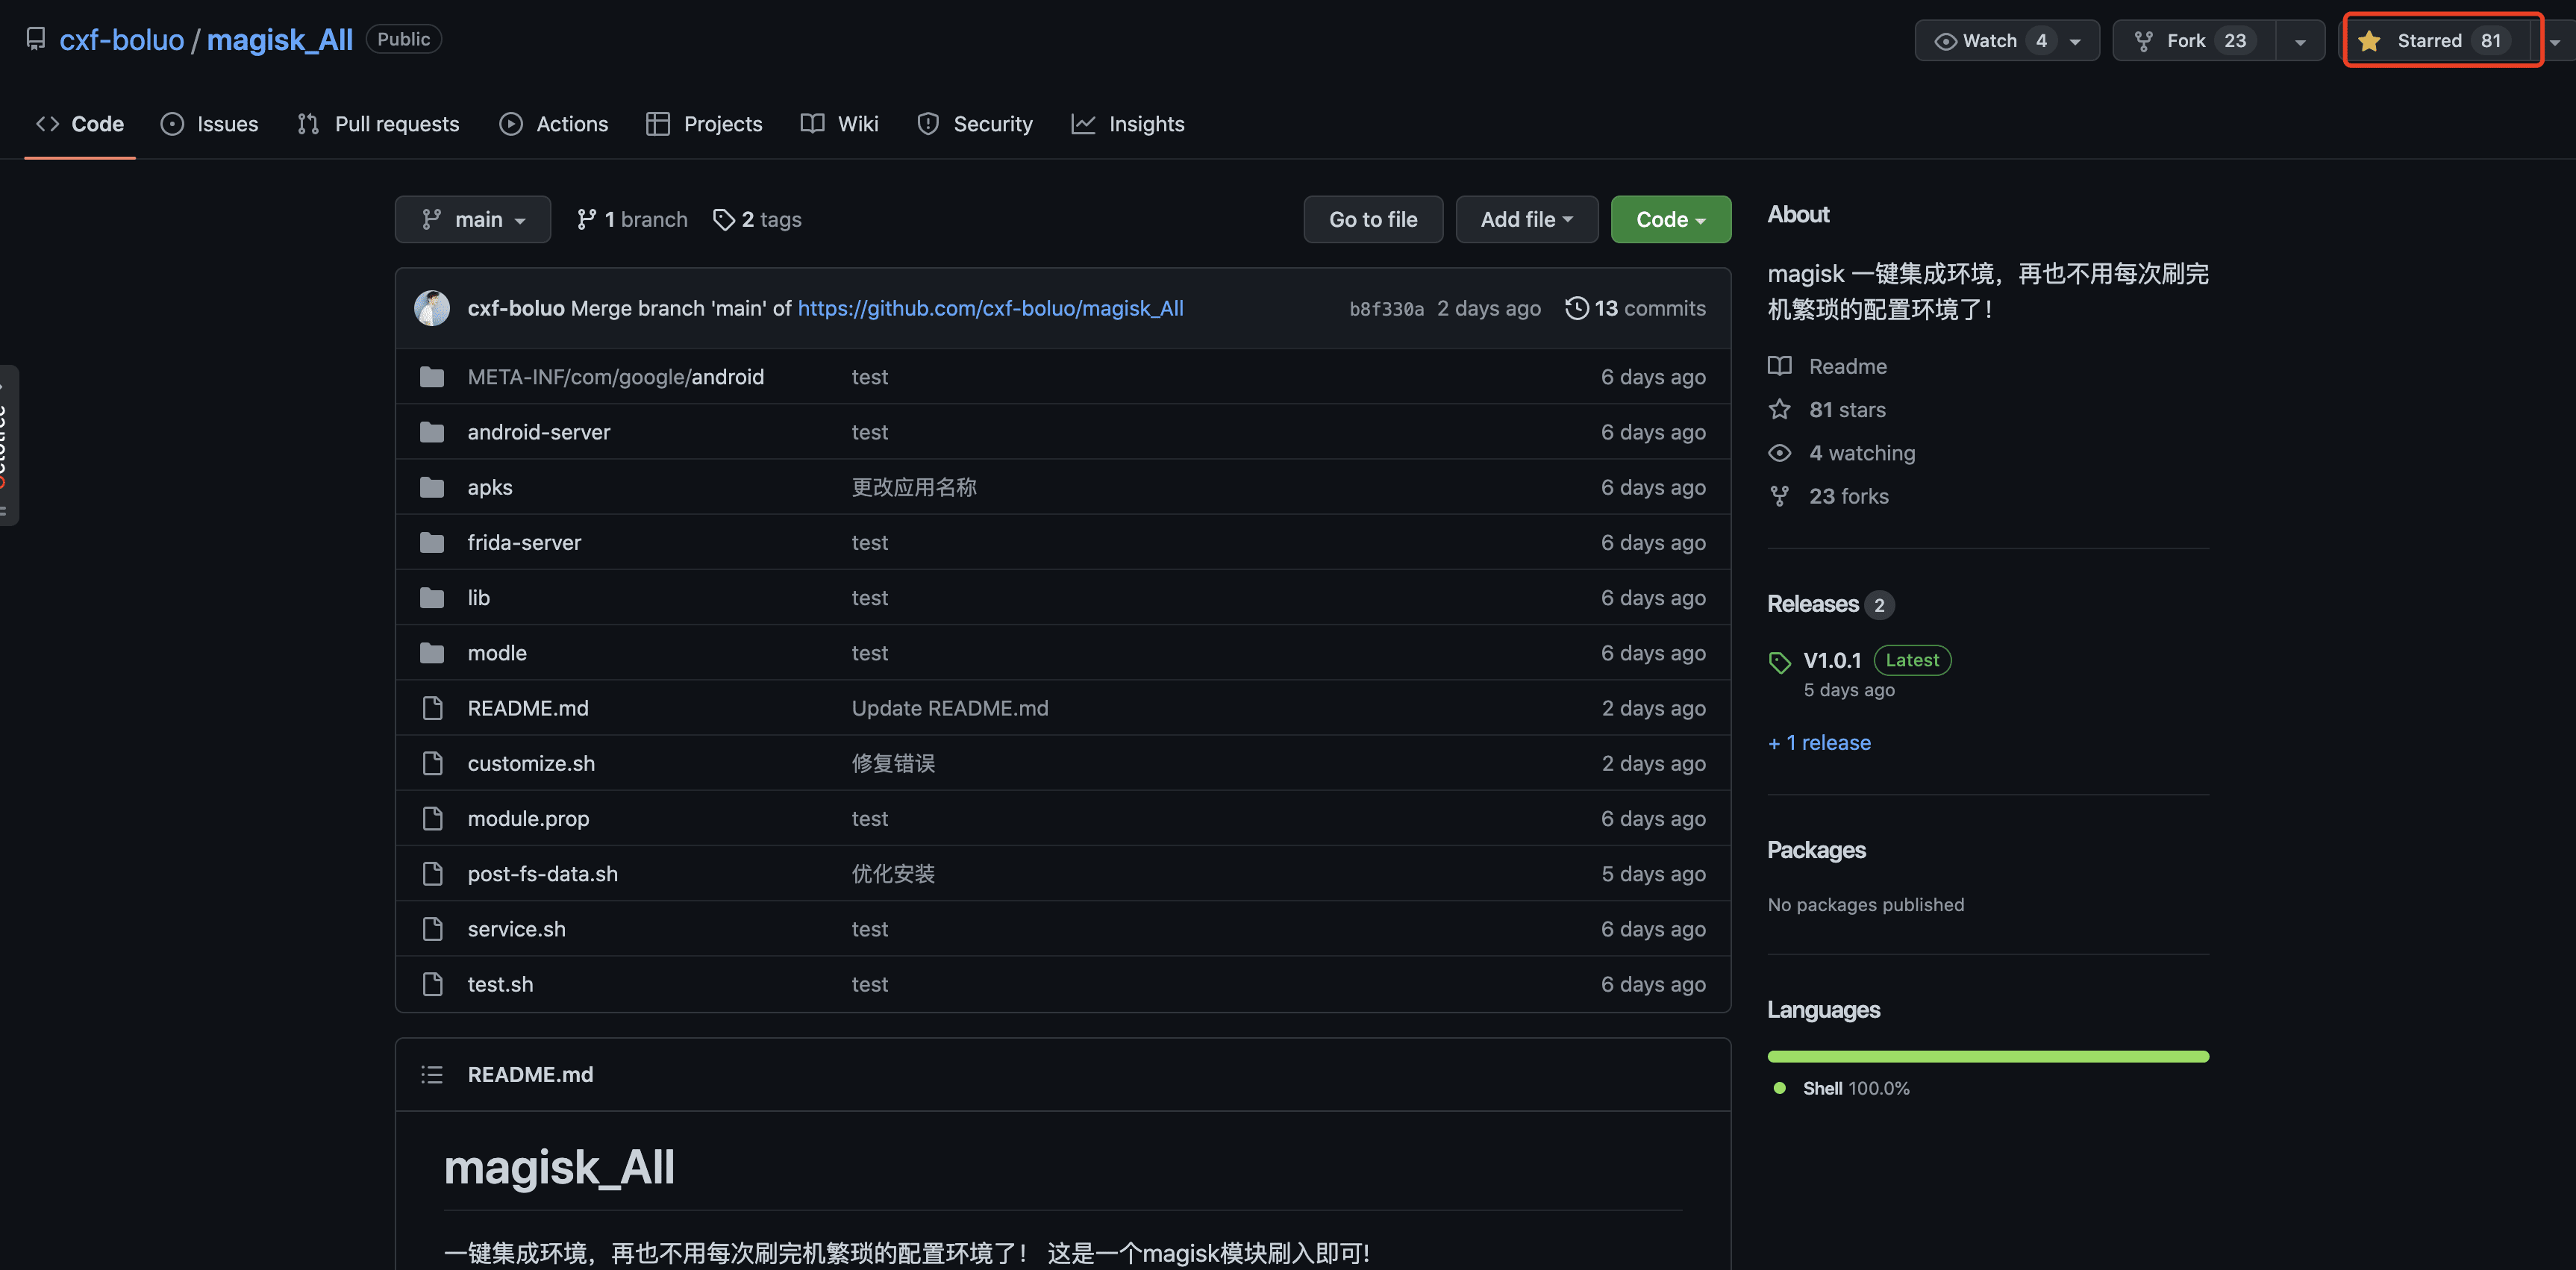This screenshot has width=2576, height=1270.
Task: Click the folder icon for frida-server
Action: click(x=432, y=542)
